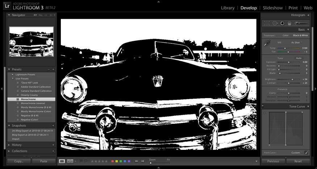Viewport: 317px width, 169px height.
Task: Click the point curve edit icon
Action: [306, 153]
